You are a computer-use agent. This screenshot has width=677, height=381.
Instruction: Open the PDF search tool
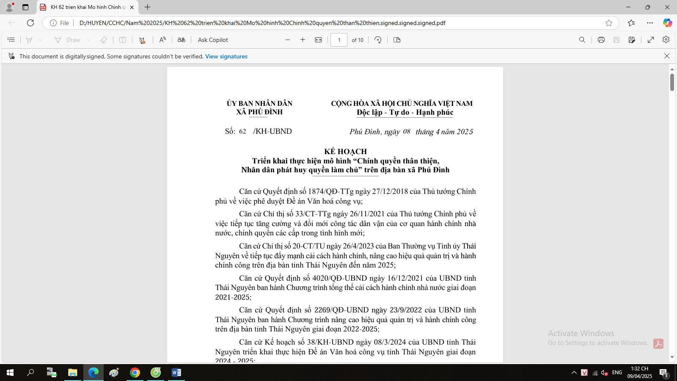pos(582,40)
